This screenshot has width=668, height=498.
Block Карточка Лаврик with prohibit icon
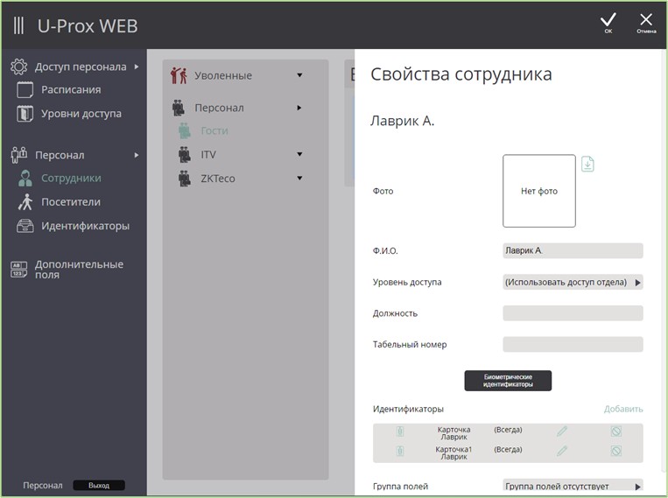[616, 431]
